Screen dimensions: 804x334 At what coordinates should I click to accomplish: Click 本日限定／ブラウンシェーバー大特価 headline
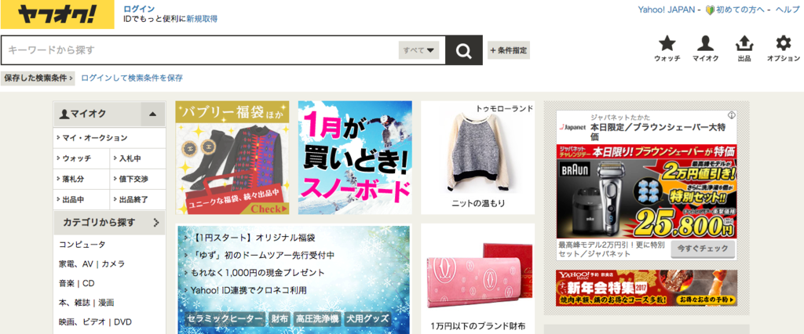tap(658, 132)
